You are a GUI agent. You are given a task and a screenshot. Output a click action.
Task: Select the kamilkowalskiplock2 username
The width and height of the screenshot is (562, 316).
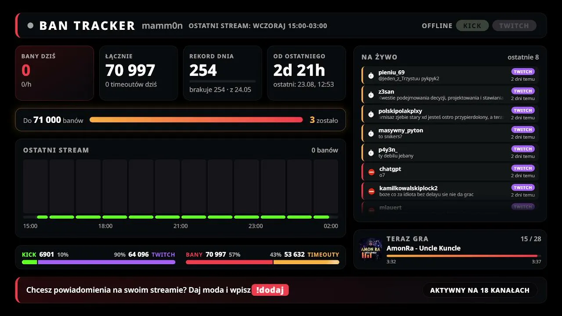coord(408,188)
